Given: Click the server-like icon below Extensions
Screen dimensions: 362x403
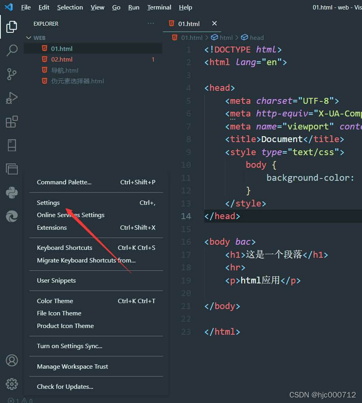Looking at the screenshot, I should pyautogui.click(x=12, y=146).
